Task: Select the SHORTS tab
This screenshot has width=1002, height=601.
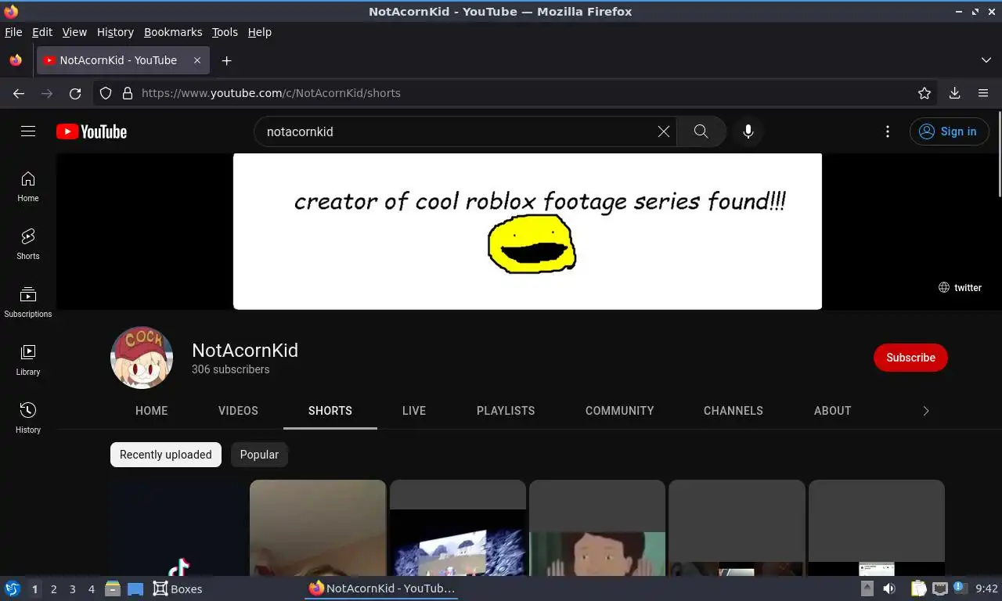Action: 330,411
